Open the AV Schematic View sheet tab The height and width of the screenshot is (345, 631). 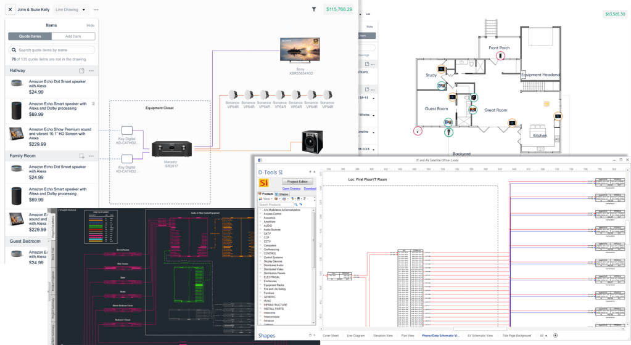click(480, 336)
